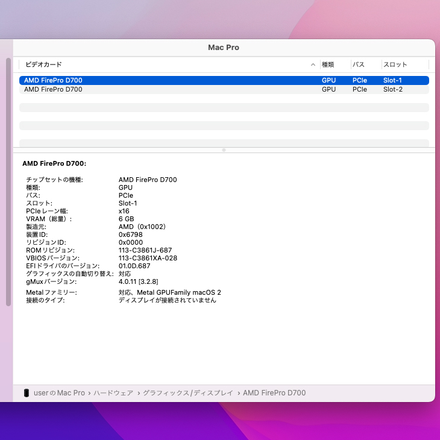440x440 pixels.
Task: Select the AMD FirePro D700 row in Slot-1
Action: point(224,80)
